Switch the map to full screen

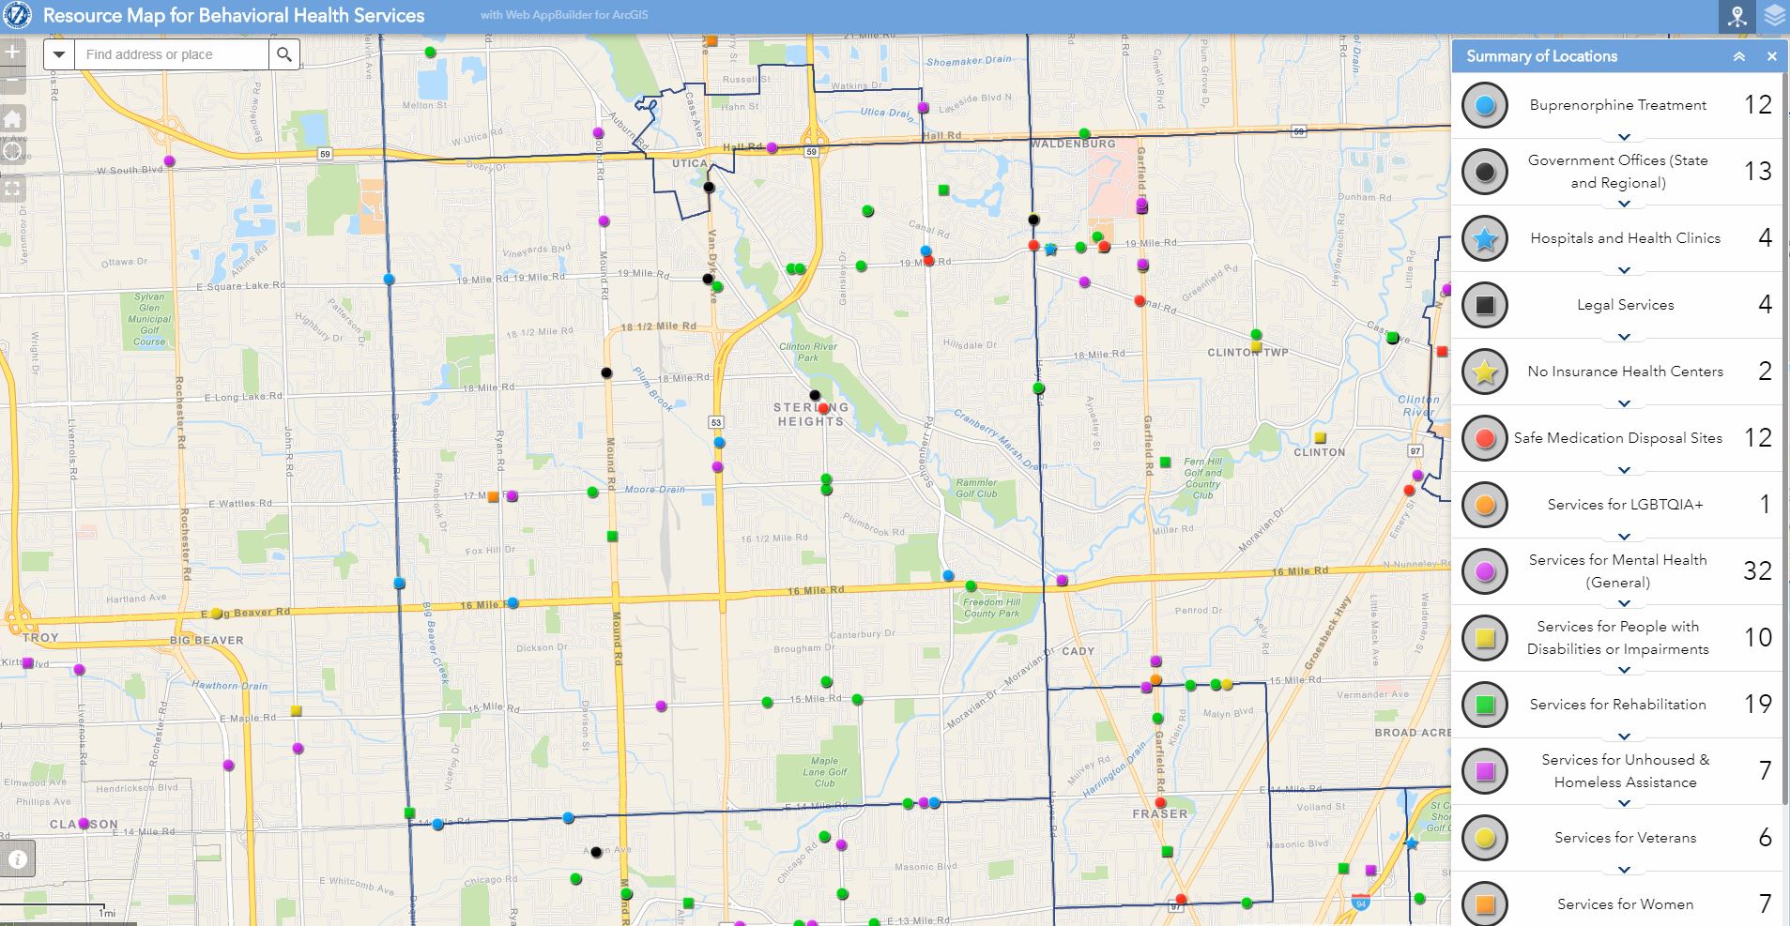[11, 188]
